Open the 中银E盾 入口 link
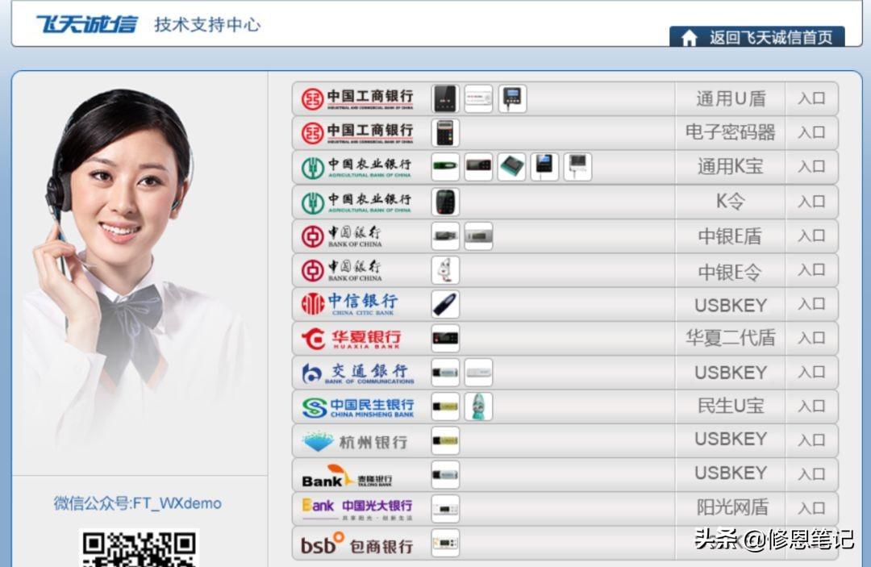The height and width of the screenshot is (567, 871). pos(812,236)
